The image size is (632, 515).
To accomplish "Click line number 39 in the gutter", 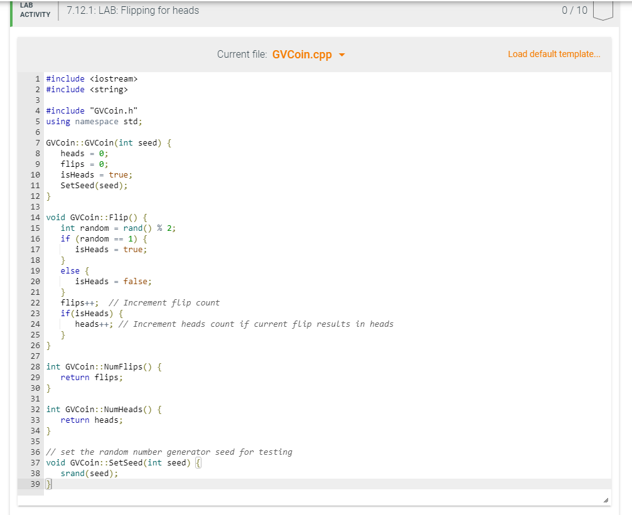I will [35, 484].
